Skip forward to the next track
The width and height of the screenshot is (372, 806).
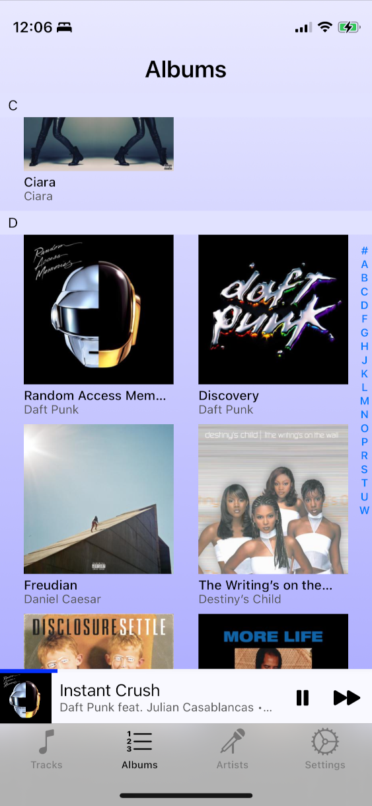[346, 697]
